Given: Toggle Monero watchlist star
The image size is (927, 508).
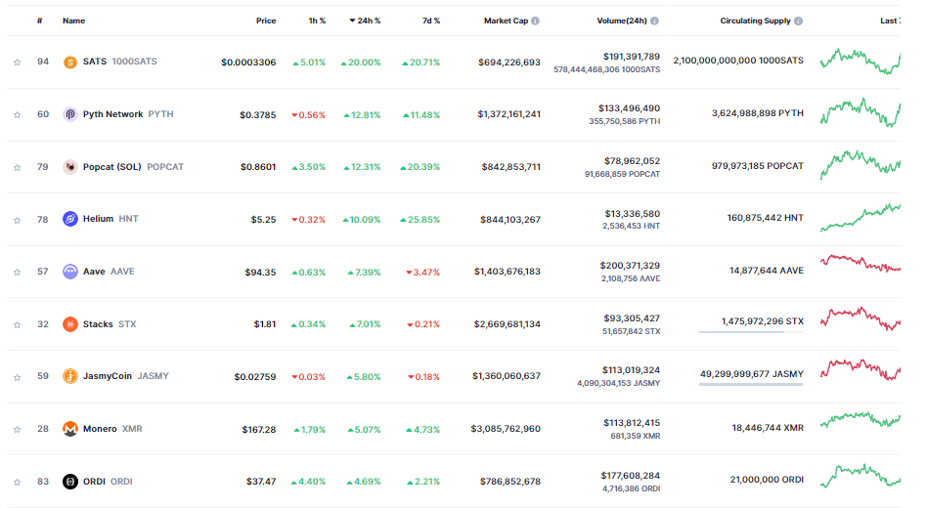Looking at the screenshot, I should pos(18,430).
